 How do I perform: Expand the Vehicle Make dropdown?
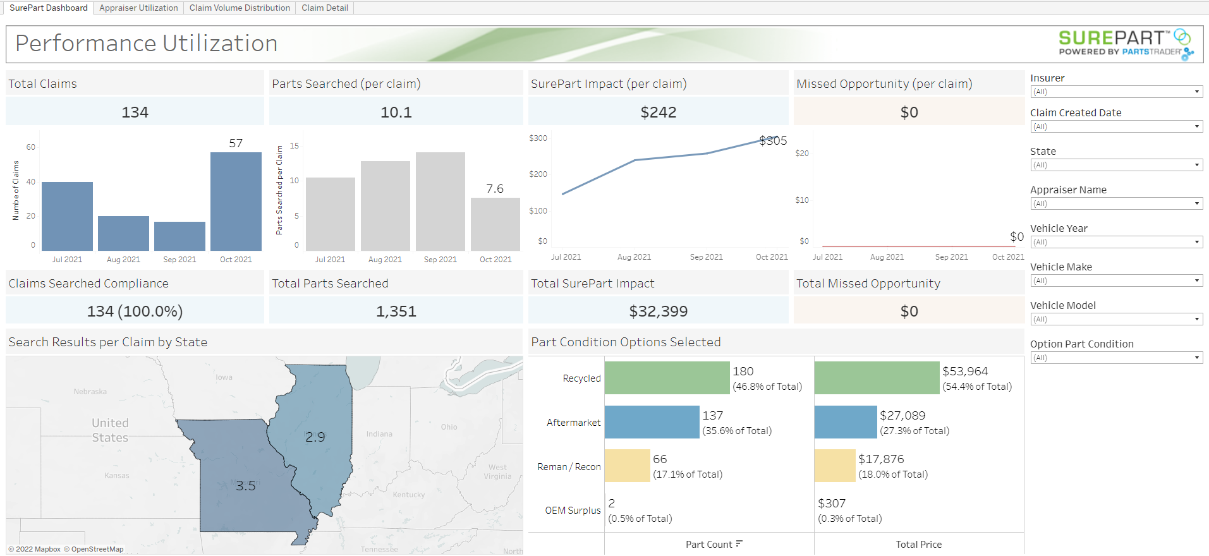[x=1116, y=281]
